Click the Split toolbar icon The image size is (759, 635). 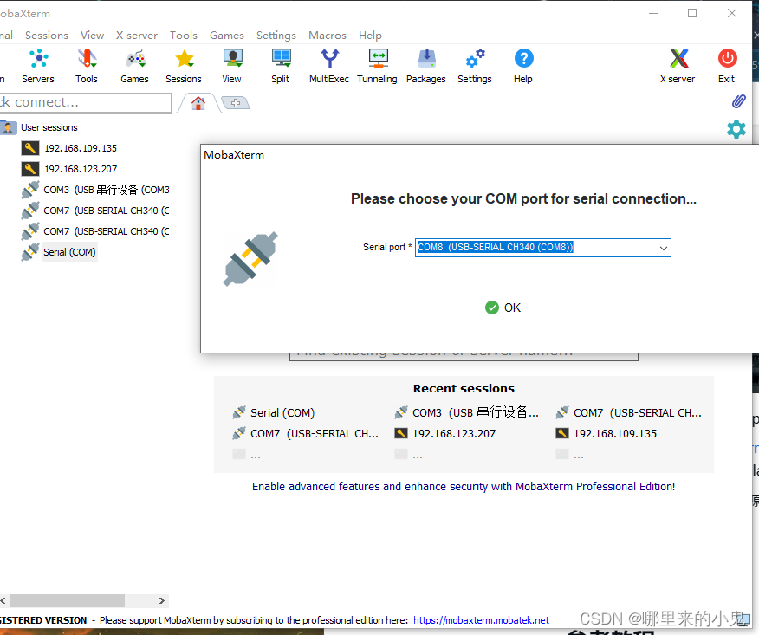pos(280,66)
